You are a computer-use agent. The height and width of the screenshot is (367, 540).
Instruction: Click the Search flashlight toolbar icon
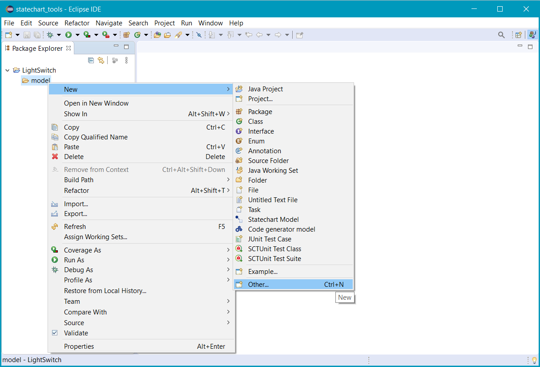[178, 35]
